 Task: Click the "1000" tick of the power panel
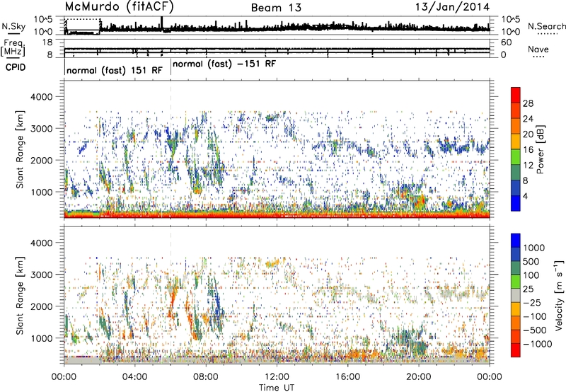coord(42,192)
